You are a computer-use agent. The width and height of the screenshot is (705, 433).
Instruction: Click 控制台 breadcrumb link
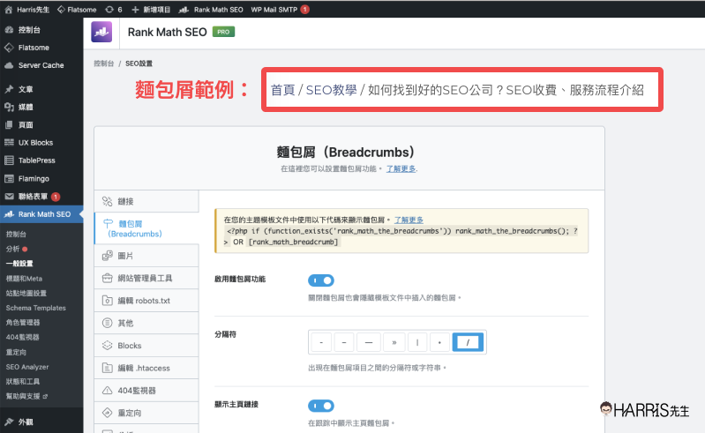tap(104, 63)
